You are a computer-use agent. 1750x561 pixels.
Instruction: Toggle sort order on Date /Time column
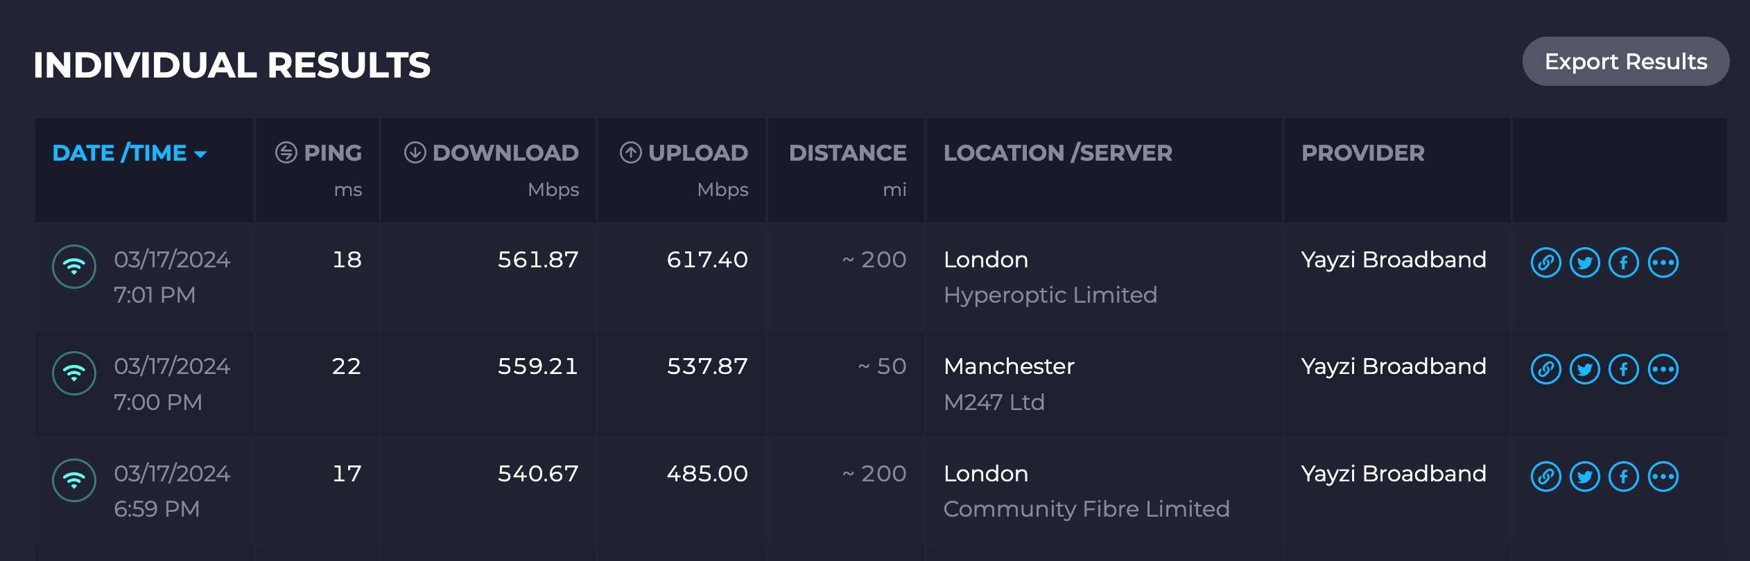pos(130,153)
